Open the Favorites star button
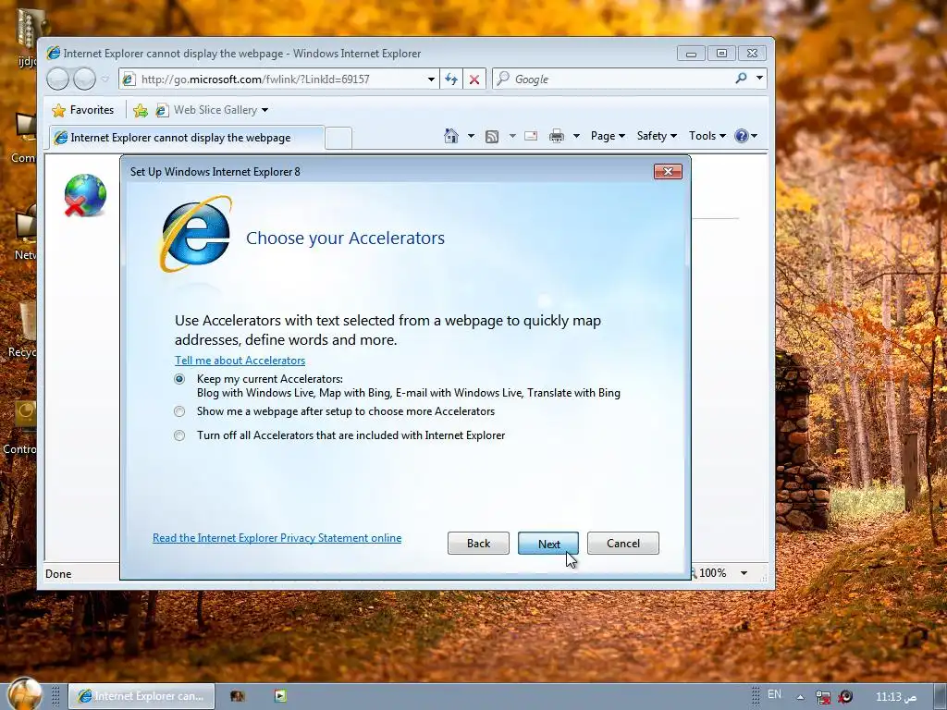Screen dimensions: 947x710 coord(83,110)
